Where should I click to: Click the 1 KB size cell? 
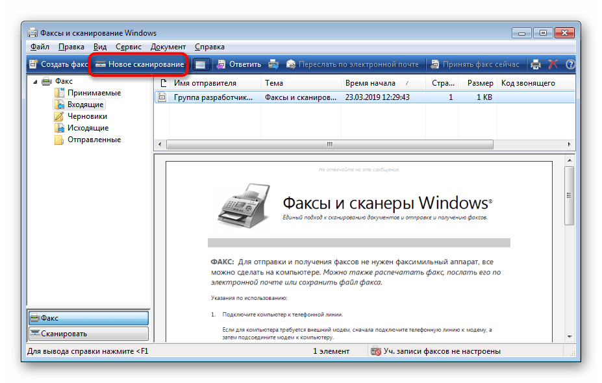tap(484, 97)
